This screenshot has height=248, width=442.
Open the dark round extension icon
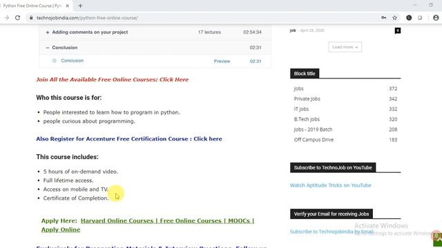click(x=409, y=18)
